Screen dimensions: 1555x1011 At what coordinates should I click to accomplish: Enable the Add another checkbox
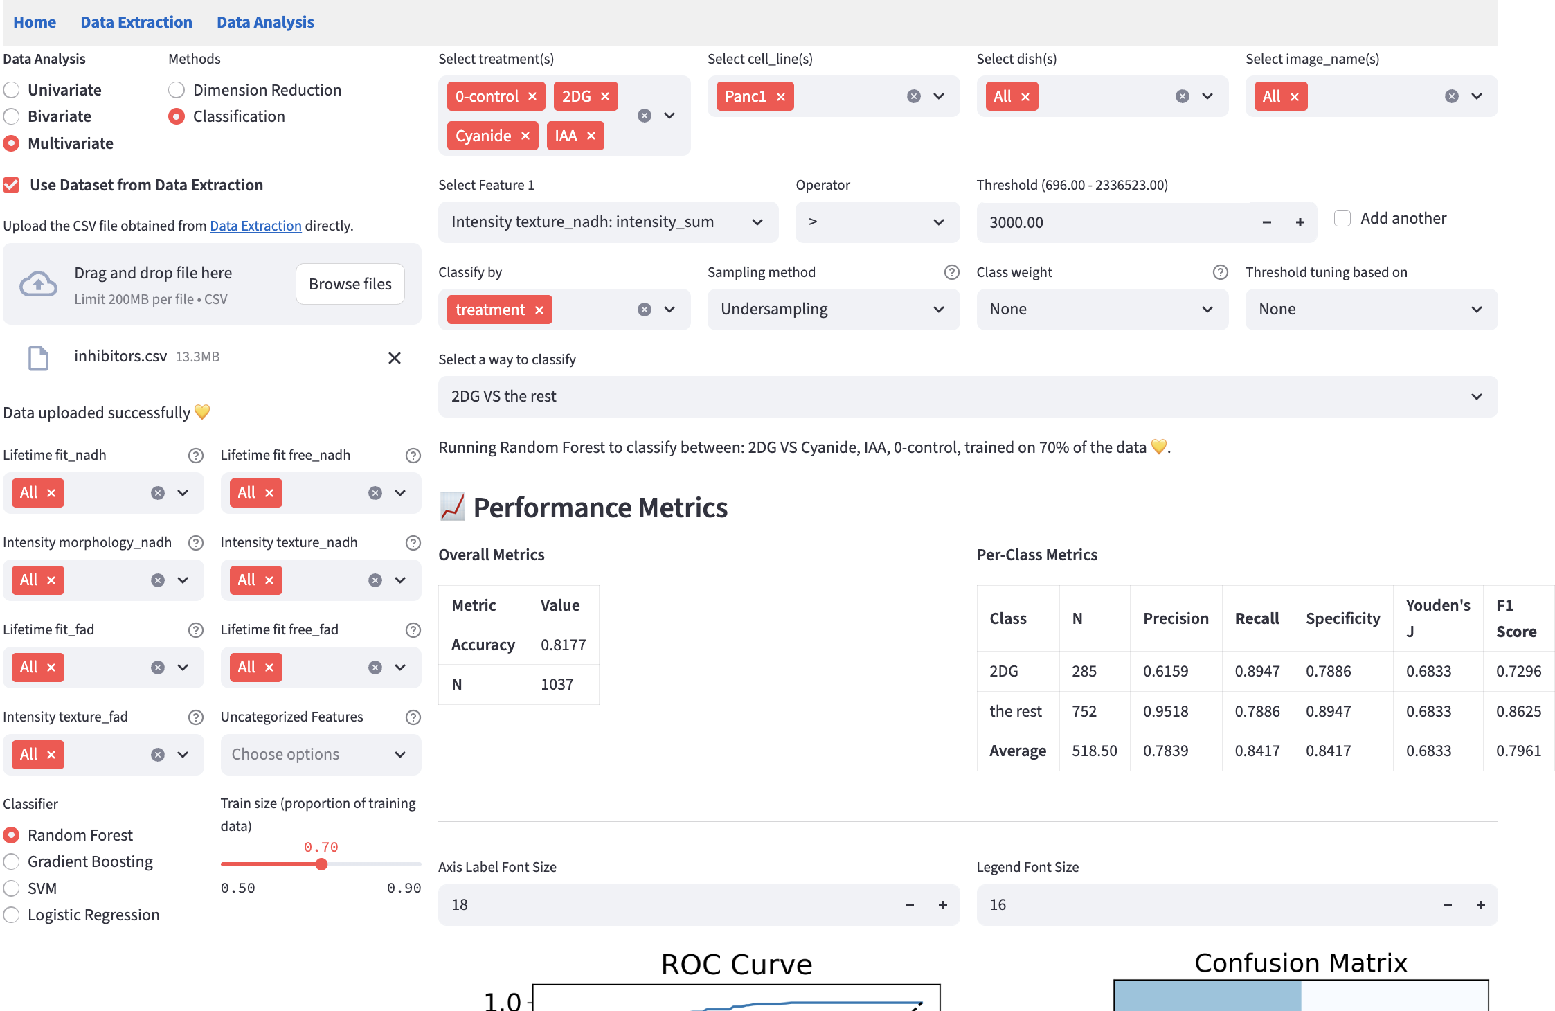(x=1342, y=219)
